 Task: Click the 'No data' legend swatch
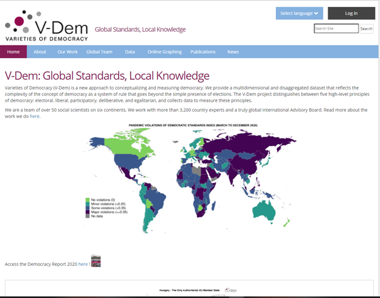(88, 216)
